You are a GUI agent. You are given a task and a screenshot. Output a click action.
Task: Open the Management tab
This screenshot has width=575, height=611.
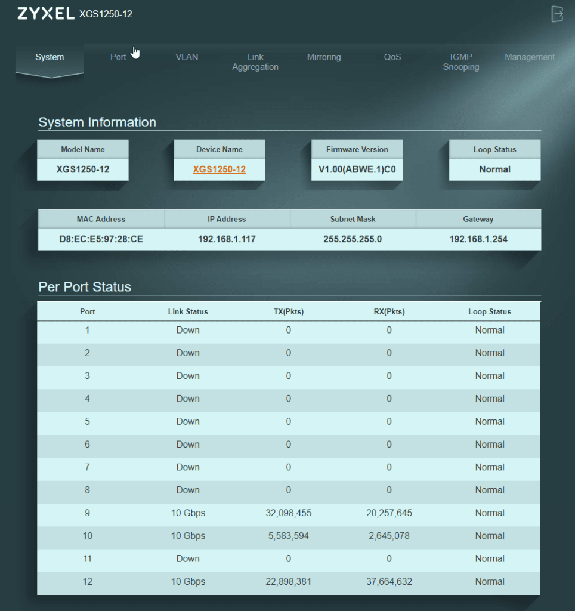530,57
